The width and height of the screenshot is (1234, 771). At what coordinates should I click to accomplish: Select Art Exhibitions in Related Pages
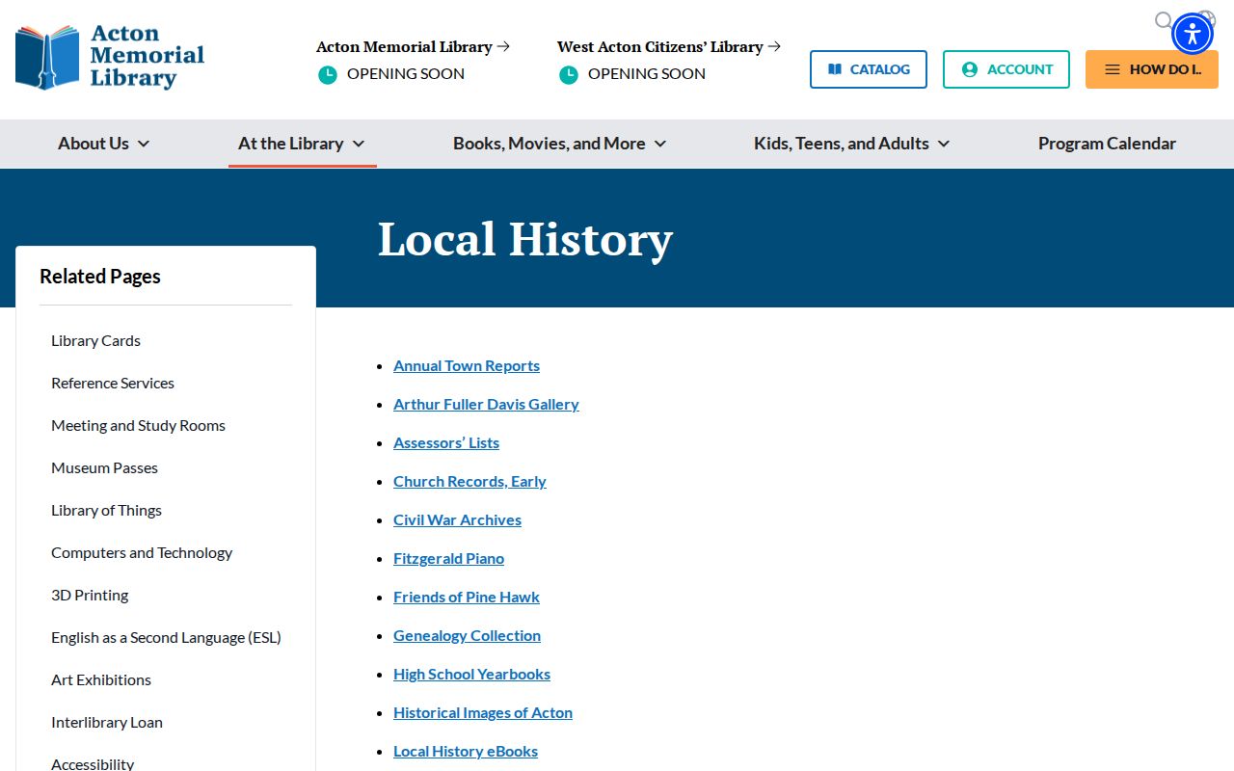(101, 679)
